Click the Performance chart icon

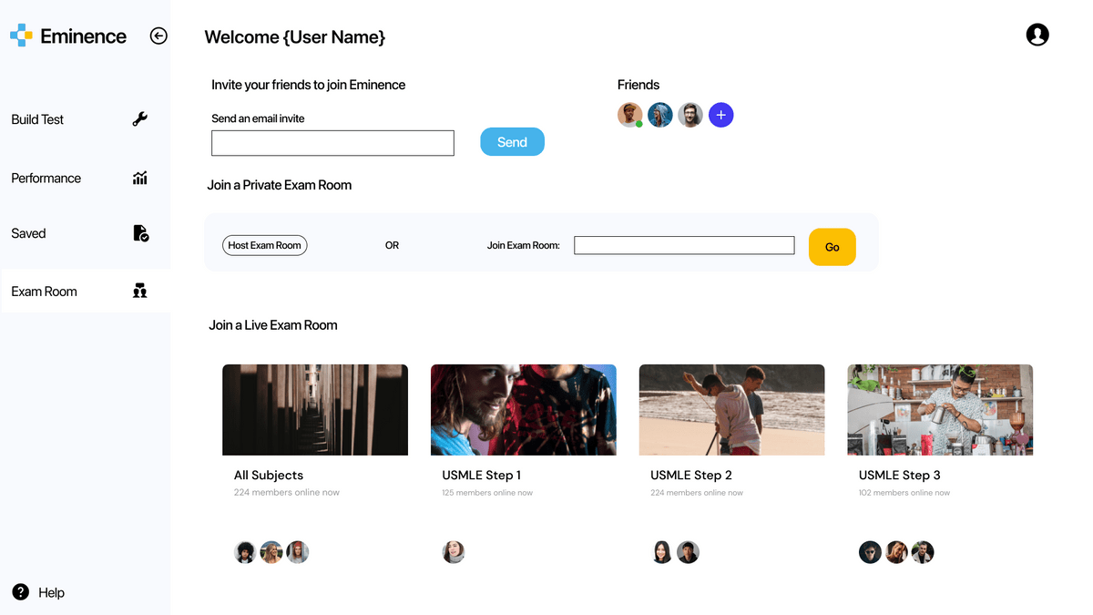(139, 178)
